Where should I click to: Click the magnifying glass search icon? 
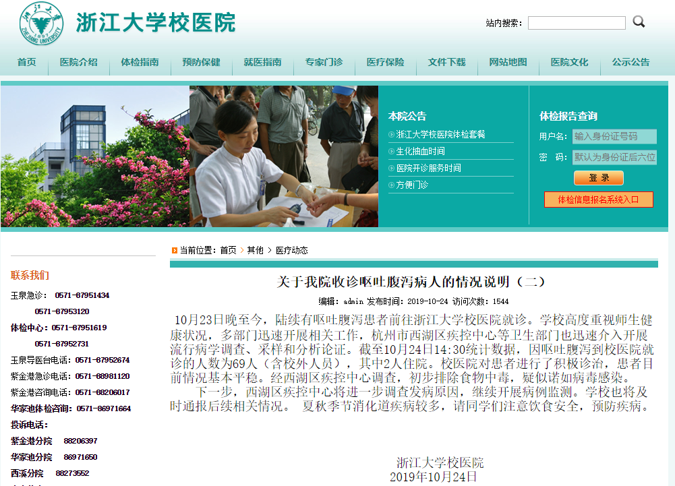pos(639,22)
